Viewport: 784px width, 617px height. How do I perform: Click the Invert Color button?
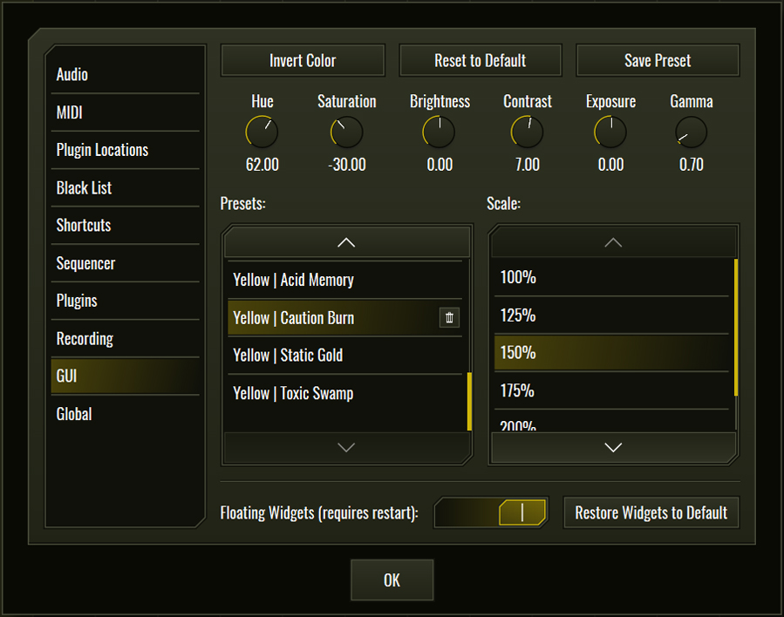303,60
